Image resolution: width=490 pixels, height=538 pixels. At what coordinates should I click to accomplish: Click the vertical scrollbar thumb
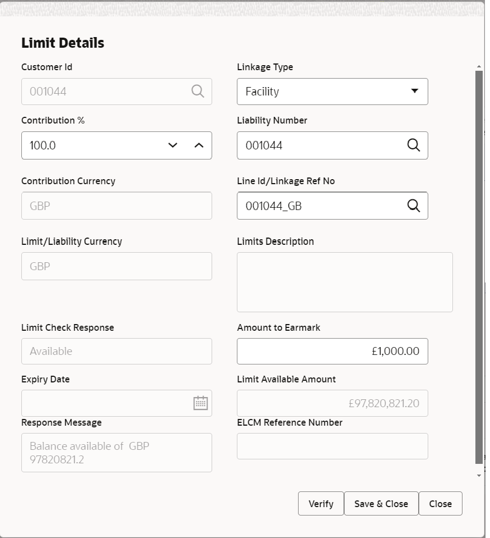pyautogui.click(x=479, y=267)
